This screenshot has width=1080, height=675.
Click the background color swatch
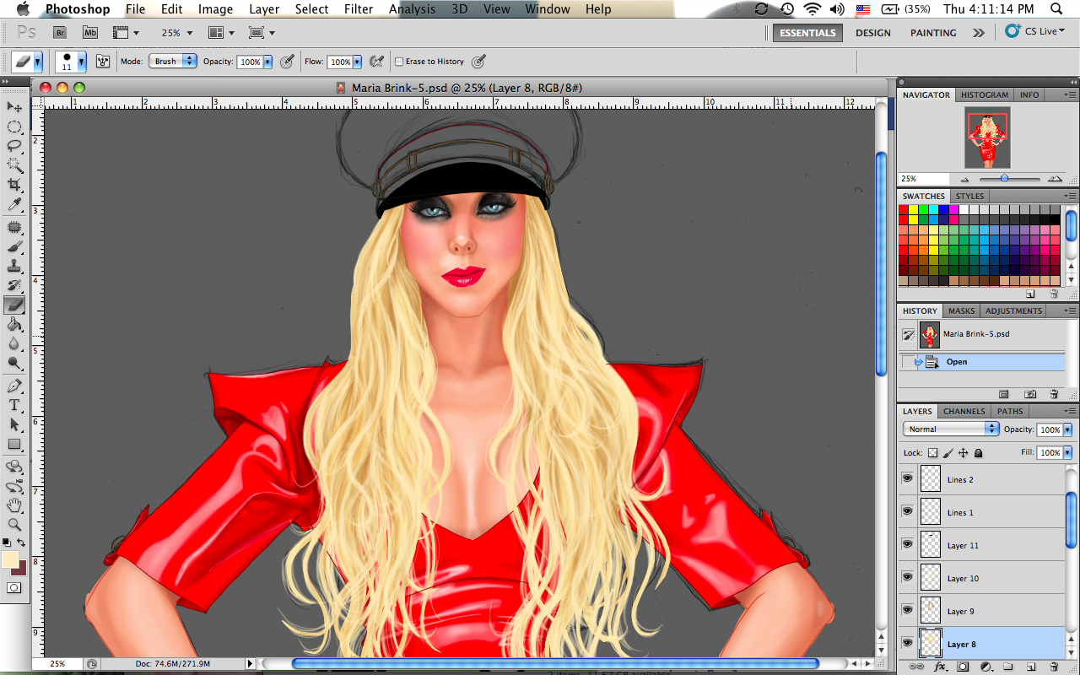[x=22, y=570]
